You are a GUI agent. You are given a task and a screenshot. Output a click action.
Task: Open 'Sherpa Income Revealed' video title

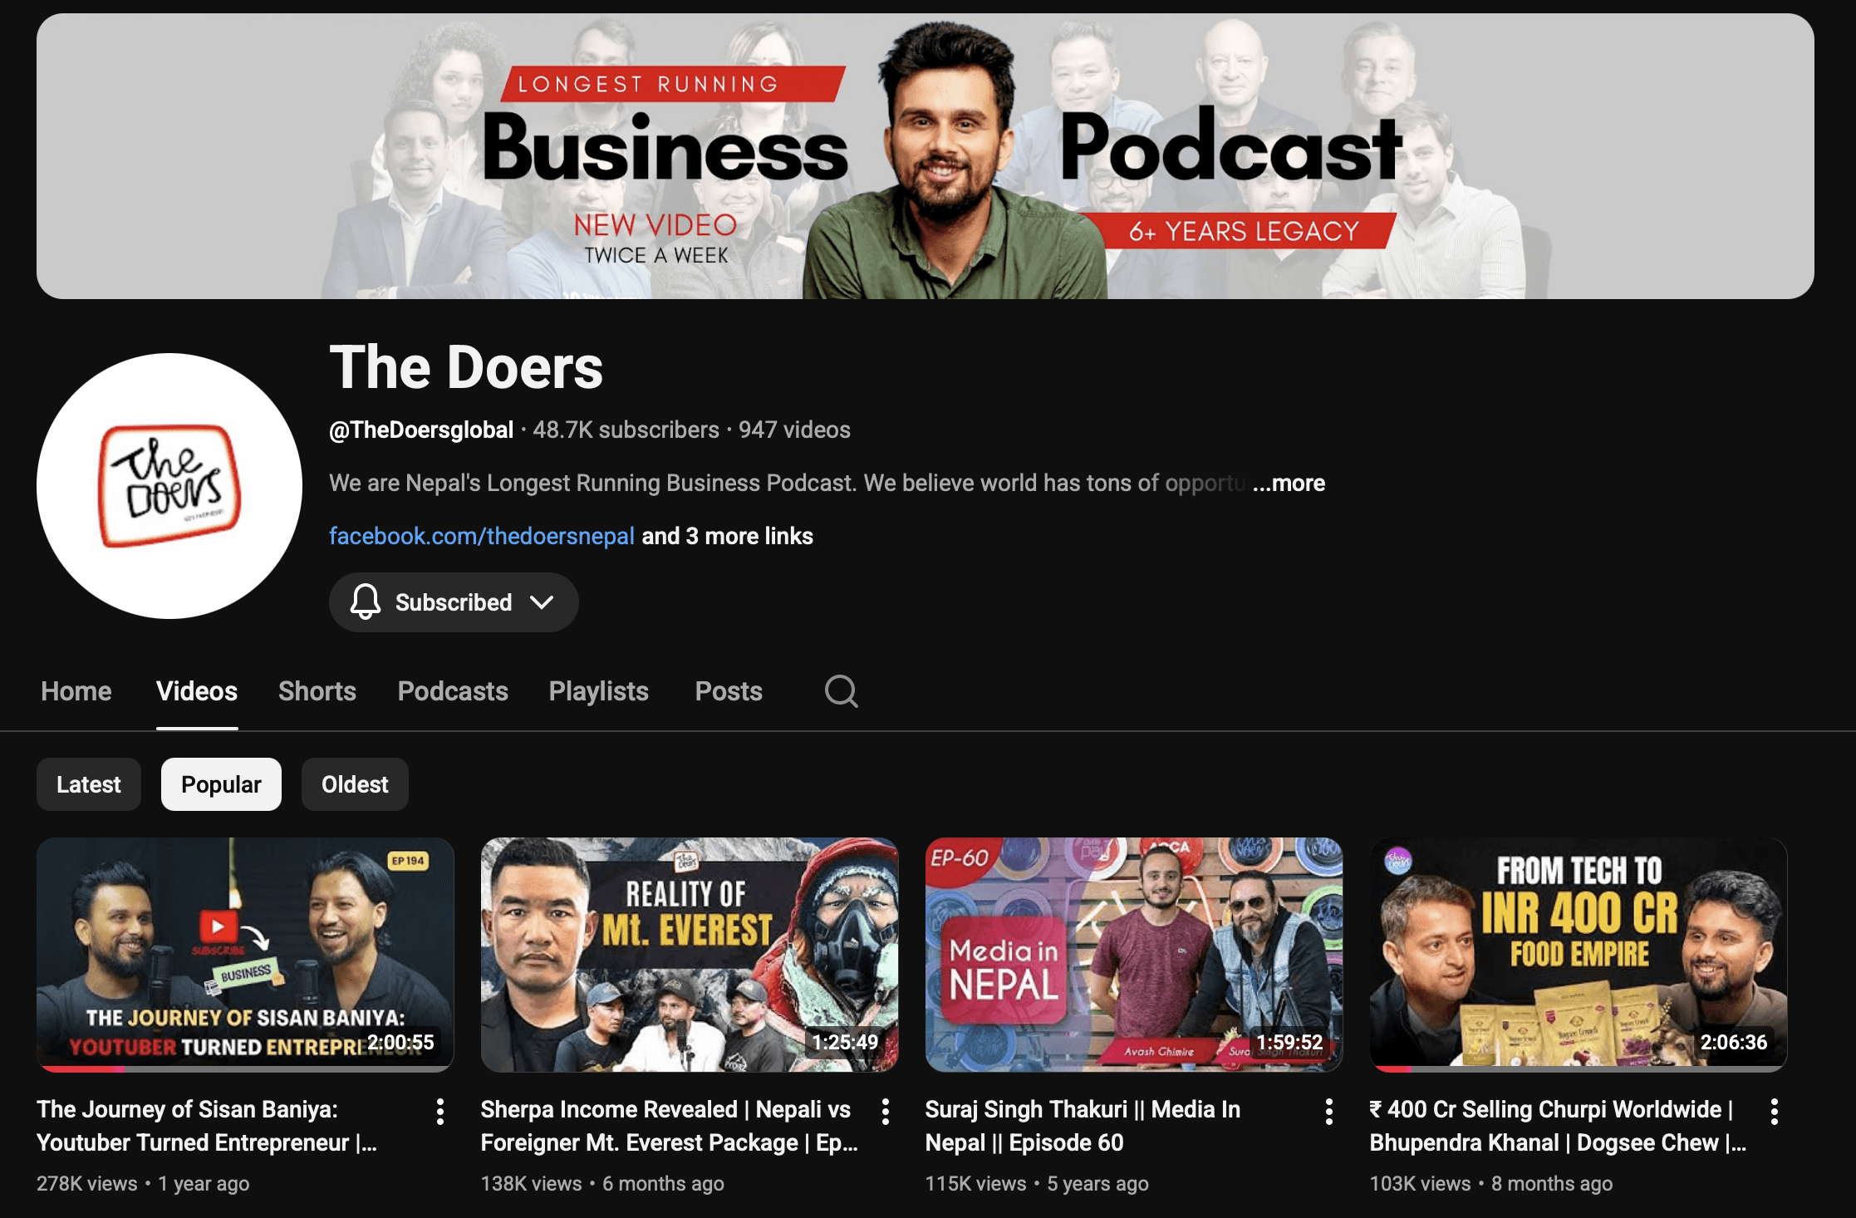[x=670, y=1126]
